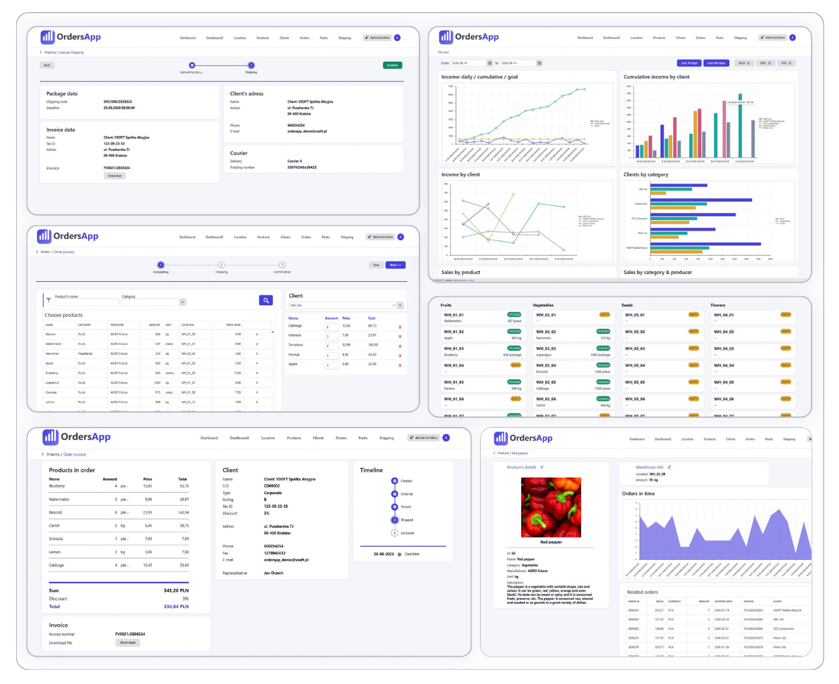This screenshot has height=684, width=839.
Task: Open user avatar in Execute Shipping window
Action: pos(397,38)
